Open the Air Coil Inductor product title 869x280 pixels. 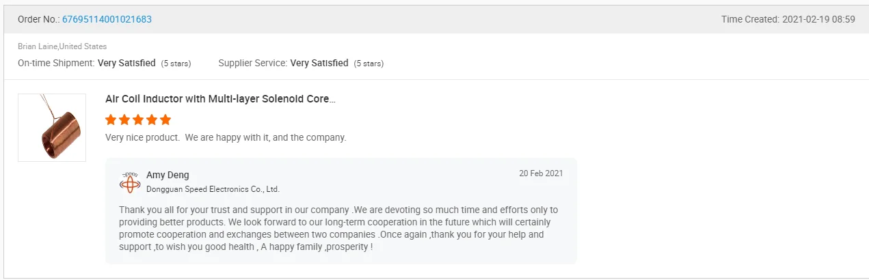220,99
